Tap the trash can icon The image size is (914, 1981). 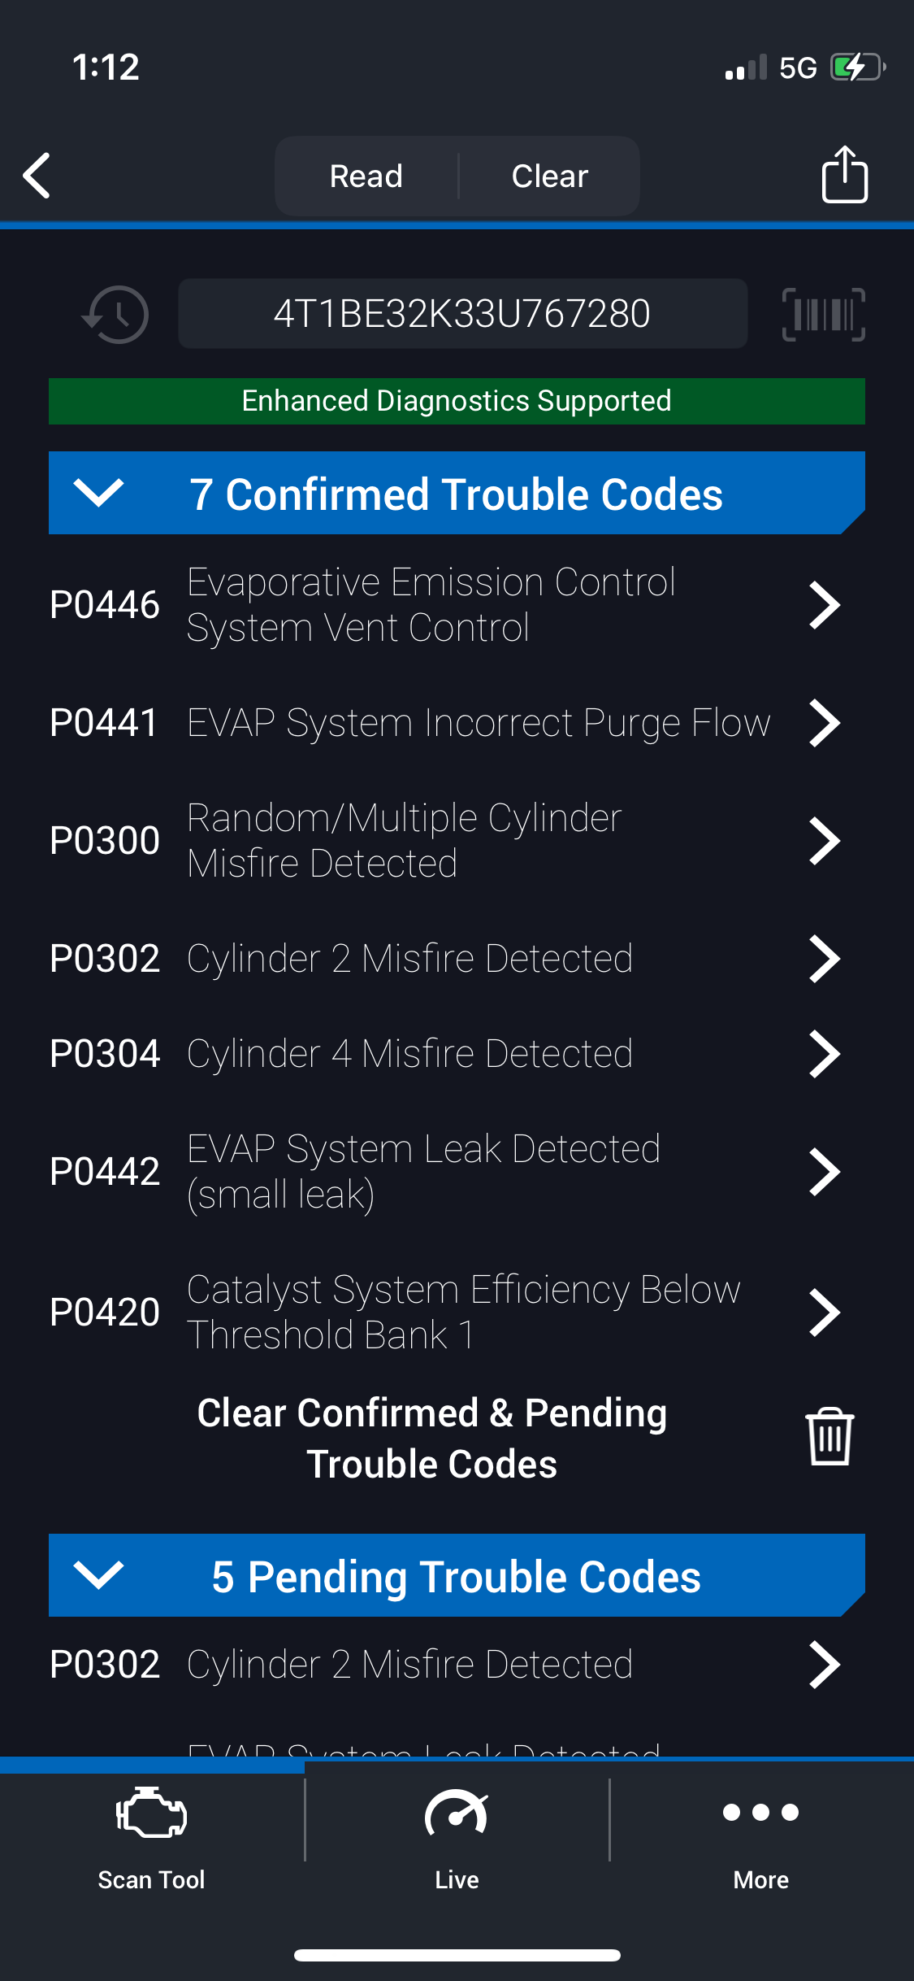(x=829, y=1437)
